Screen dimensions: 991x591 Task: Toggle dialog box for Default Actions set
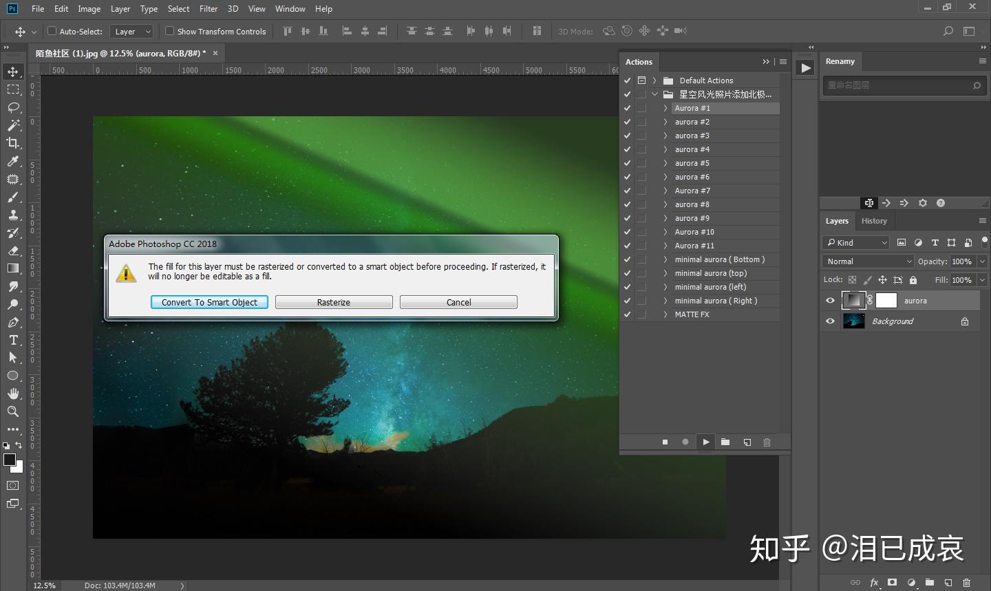coord(641,80)
